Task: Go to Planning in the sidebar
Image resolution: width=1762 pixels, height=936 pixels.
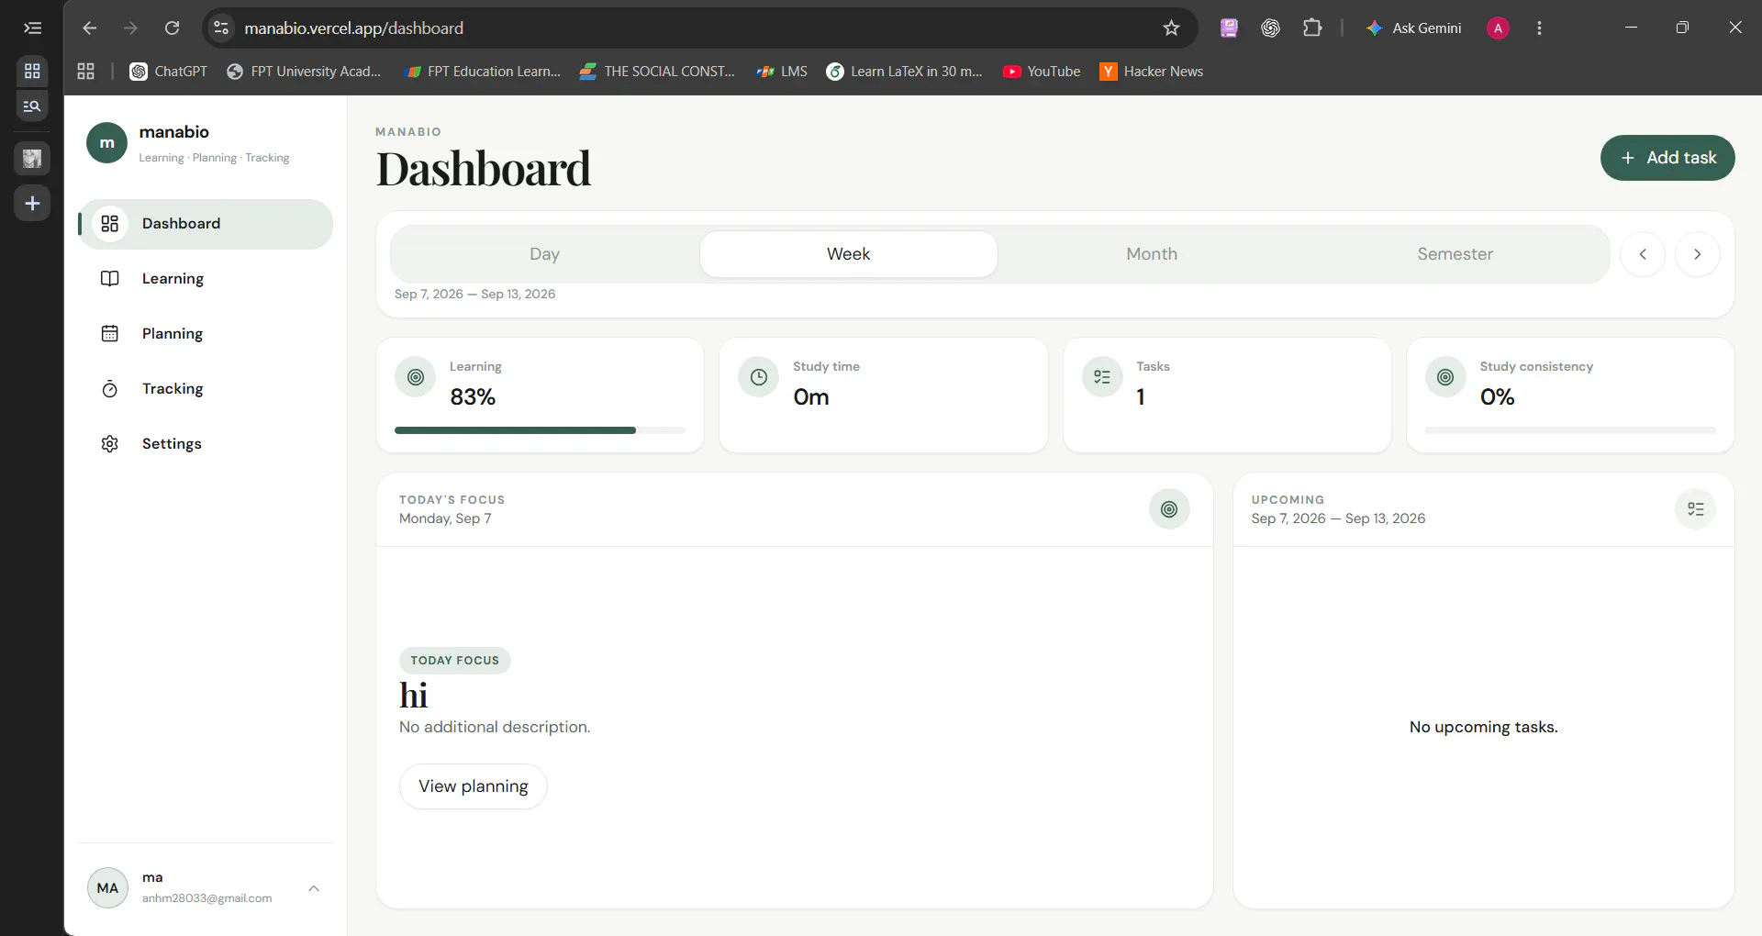Action: [206, 334]
